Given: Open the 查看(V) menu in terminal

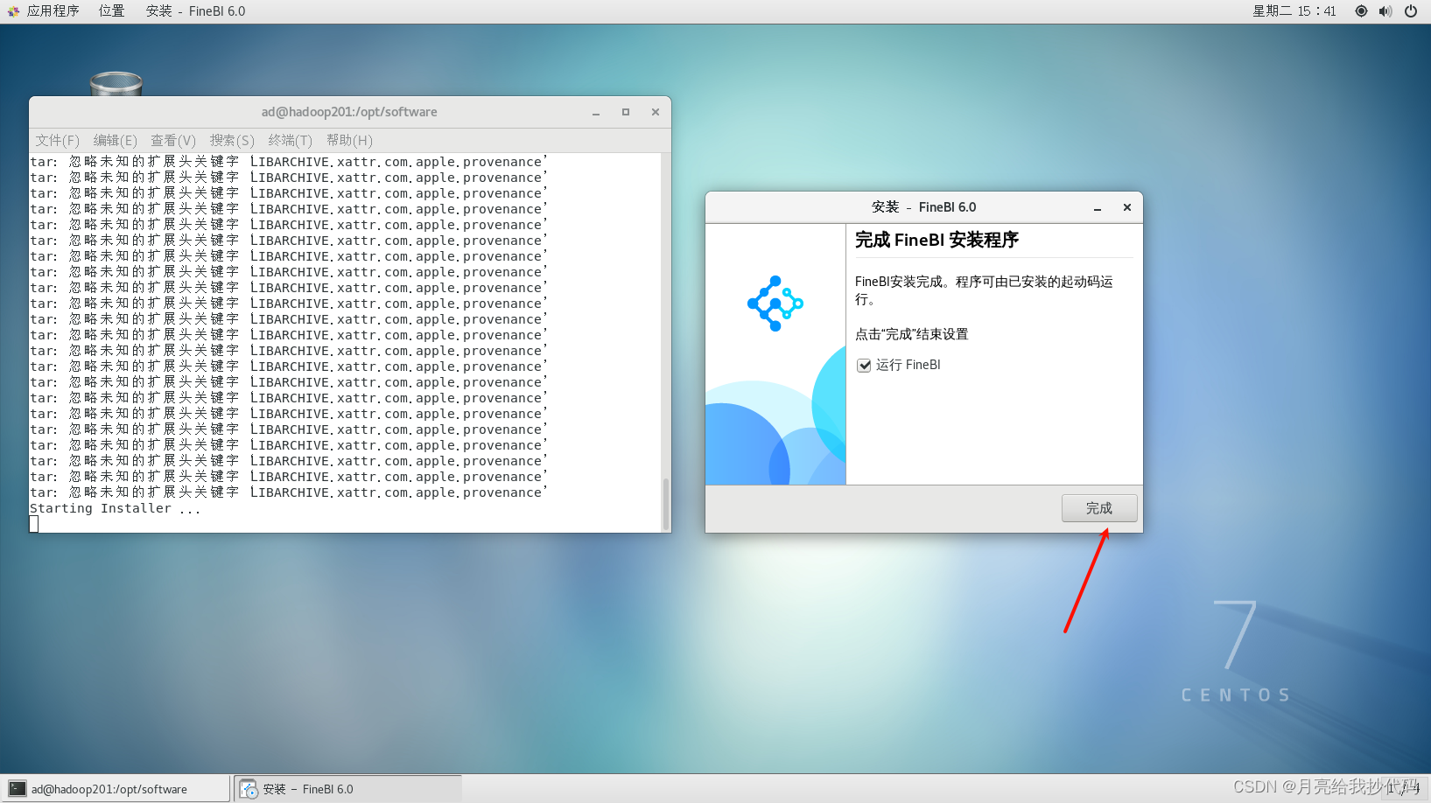Looking at the screenshot, I should pyautogui.click(x=173, y=140).
